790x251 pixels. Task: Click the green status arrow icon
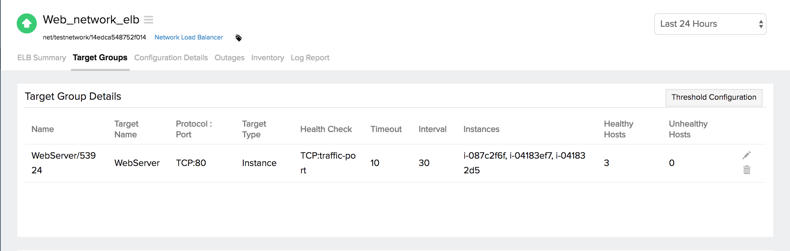pyautogui.click(x=26, y=23)
